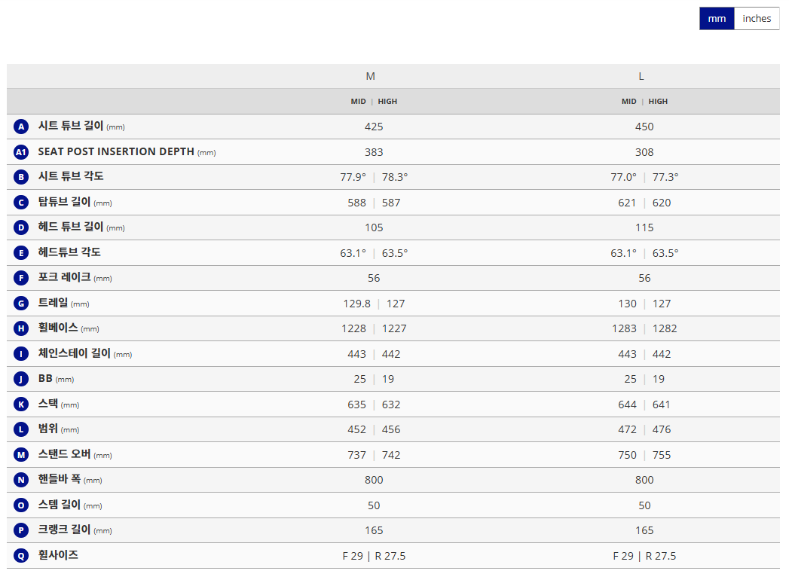Select the letter J BB badge

pyautogui.click(x=21, y=379)
